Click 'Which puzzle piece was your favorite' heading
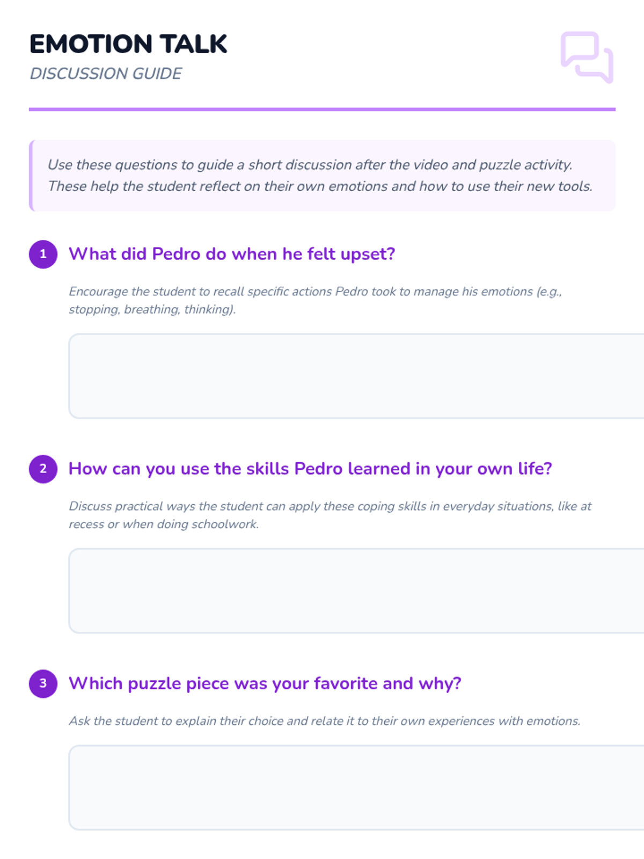The image size is (644, 859). (265, 683)
